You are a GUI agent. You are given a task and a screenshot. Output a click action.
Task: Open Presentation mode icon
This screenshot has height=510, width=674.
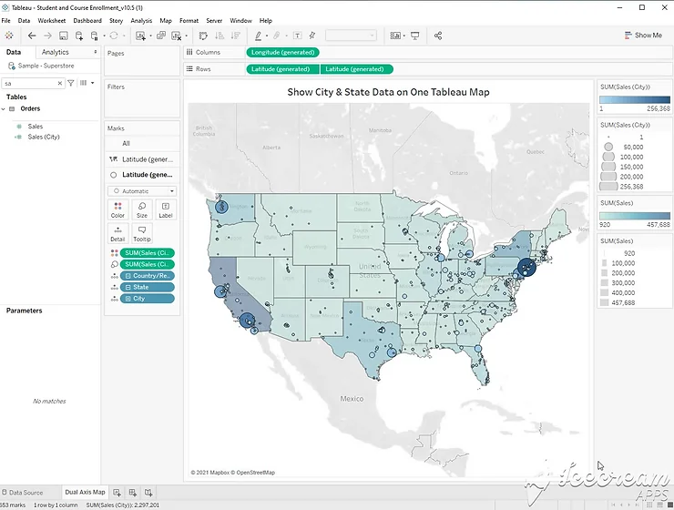[415, 36]
